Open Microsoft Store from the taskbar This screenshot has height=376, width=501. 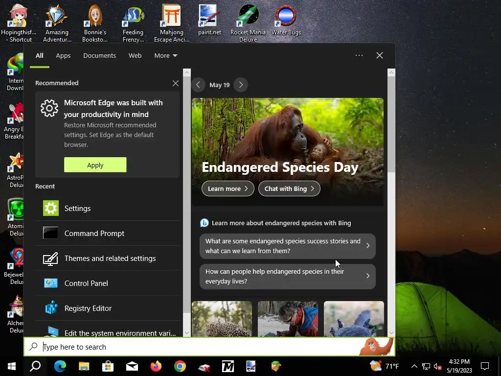tap(108, 366)
